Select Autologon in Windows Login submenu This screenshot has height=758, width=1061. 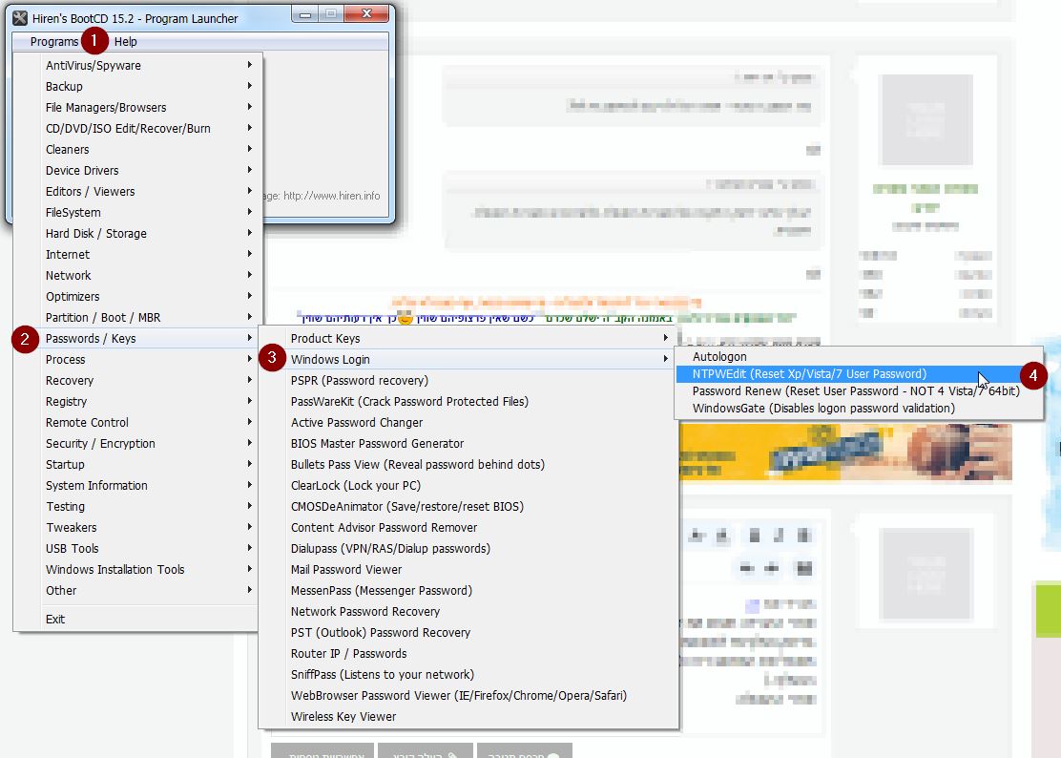point(859,356)
